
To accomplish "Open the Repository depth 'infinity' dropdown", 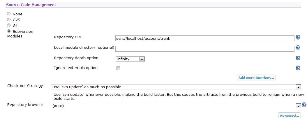I will (130, 59).
